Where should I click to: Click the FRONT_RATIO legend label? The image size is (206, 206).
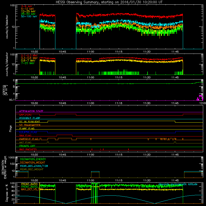[29, 184]
